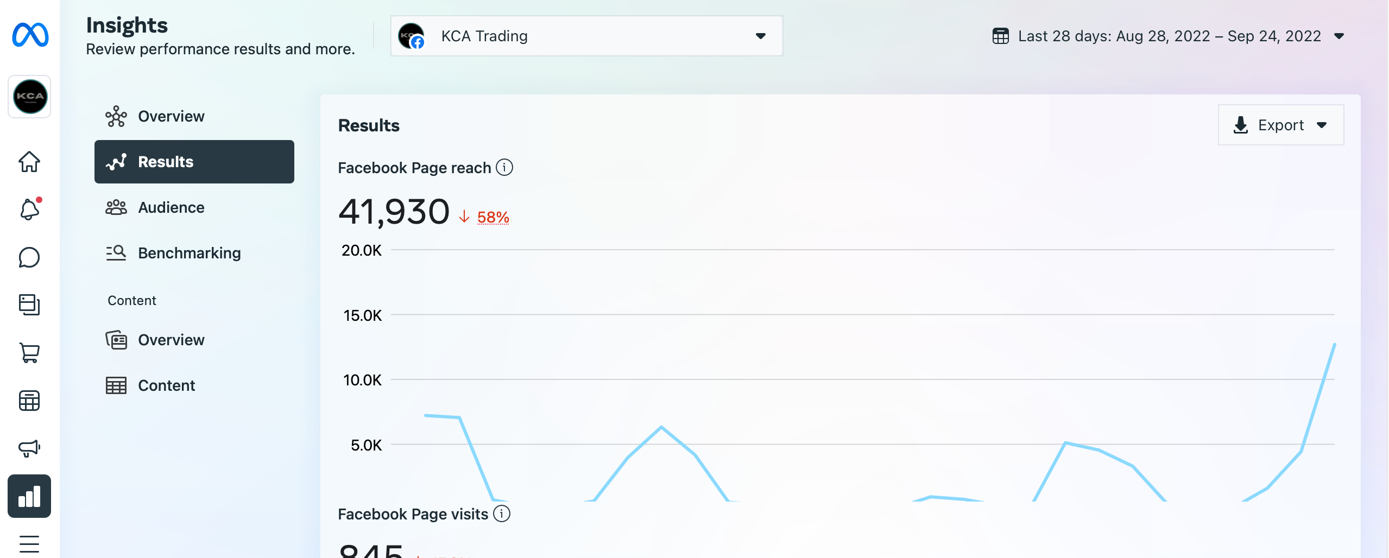Open the Home icon in sidebar

coord(29,162)
